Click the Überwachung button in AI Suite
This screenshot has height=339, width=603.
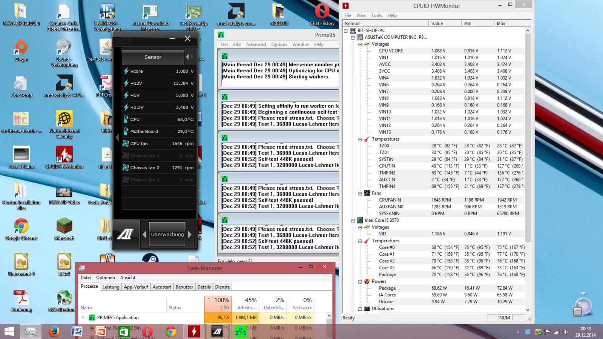tap(167, 234)
